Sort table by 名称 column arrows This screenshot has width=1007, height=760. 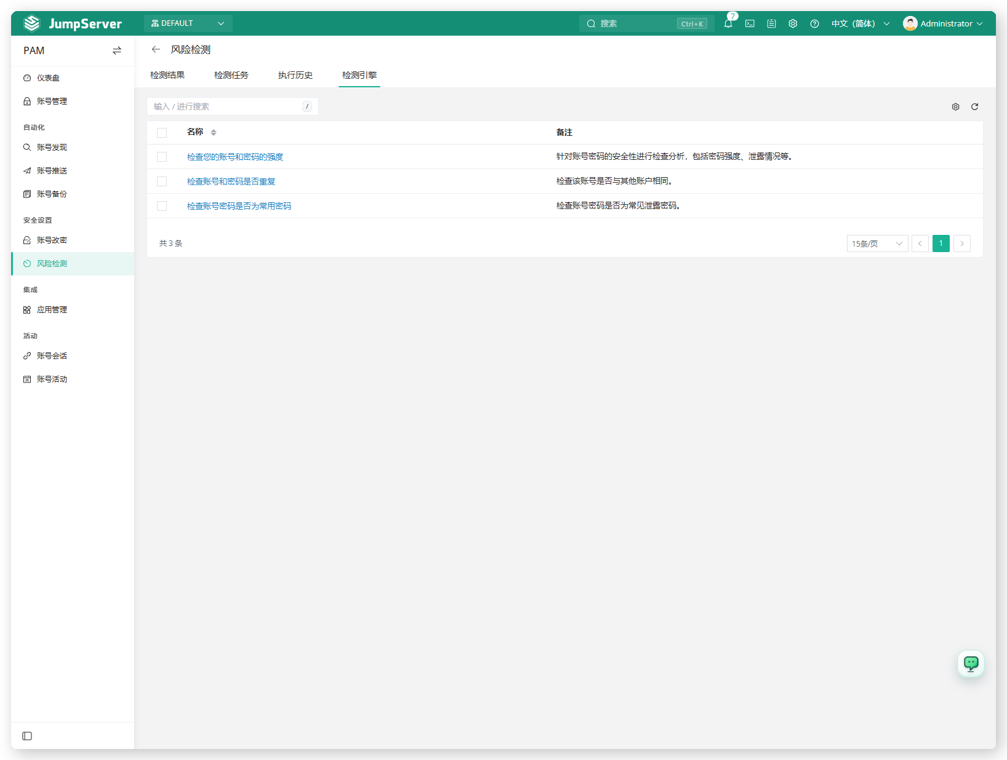coord(214,132)
